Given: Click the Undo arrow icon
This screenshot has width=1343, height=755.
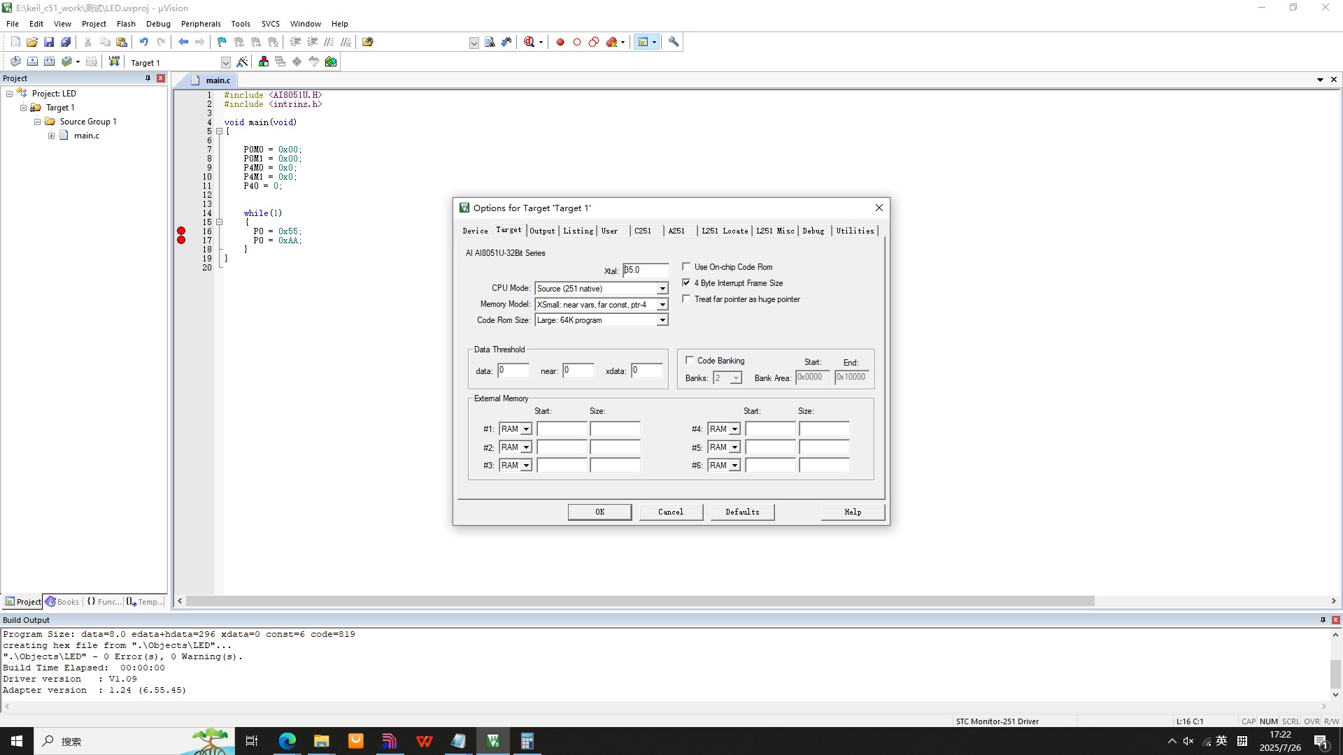Looking at the screenshot, I should point(143,42).
